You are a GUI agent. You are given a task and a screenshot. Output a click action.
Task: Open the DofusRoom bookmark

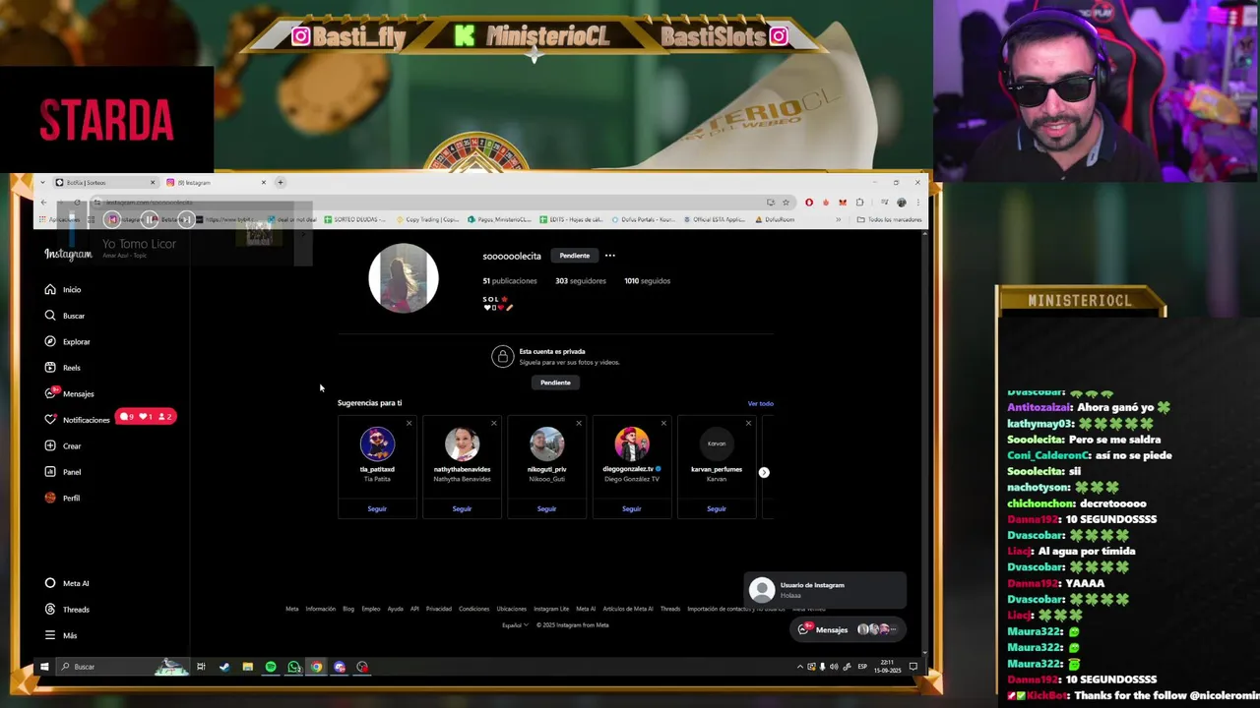click(x=775, y=219)
